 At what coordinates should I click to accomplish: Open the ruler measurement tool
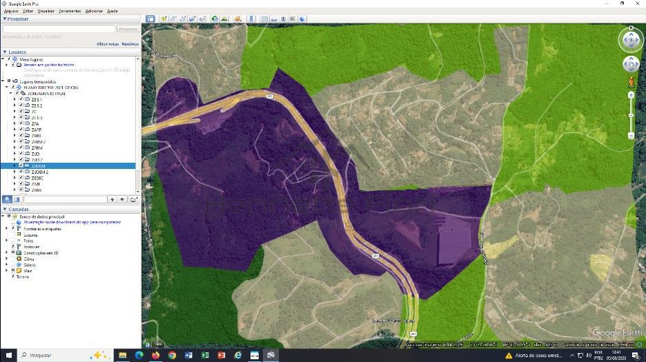pyautogui.click(x=252, y=19)
